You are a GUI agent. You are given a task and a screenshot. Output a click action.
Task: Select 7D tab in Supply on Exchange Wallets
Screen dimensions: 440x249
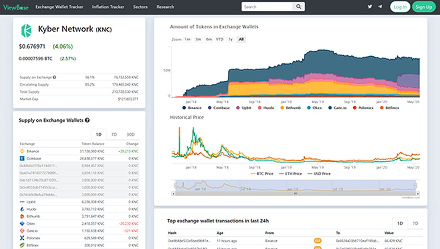[114, 134]
